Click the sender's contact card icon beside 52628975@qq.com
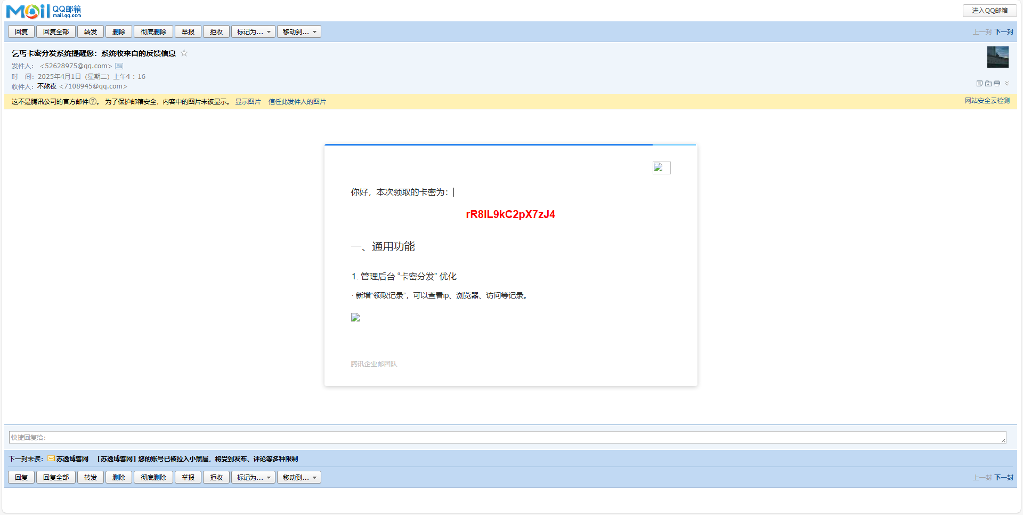Viewport: 1023px width, 515px height. [119, 66]
